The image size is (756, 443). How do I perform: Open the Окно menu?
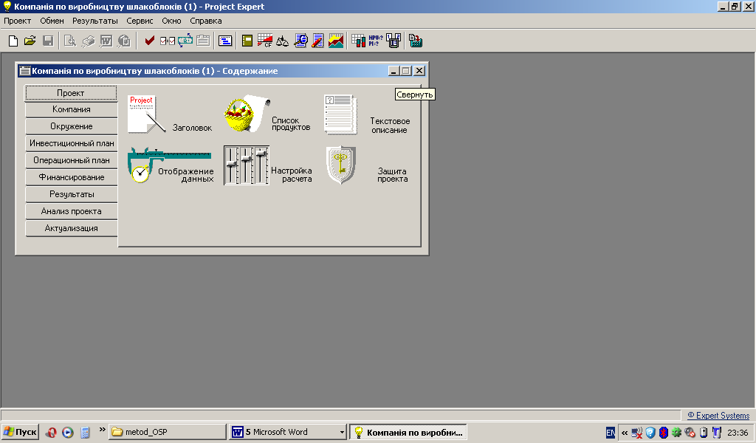click(x=171, y=21)
